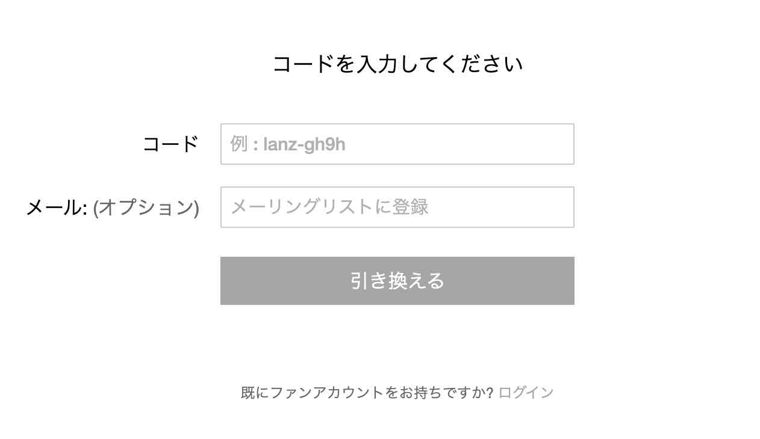Click the コード field label
Viewport: 760px width, 439px height.
170,144
